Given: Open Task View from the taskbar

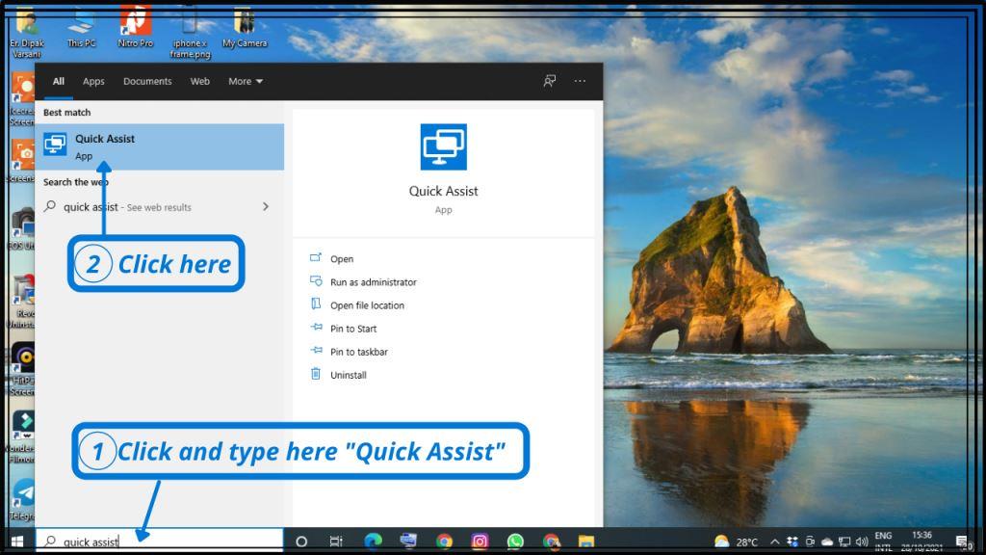Looking at the screenshot, I should pyautogui.click(x=336, y=542).
